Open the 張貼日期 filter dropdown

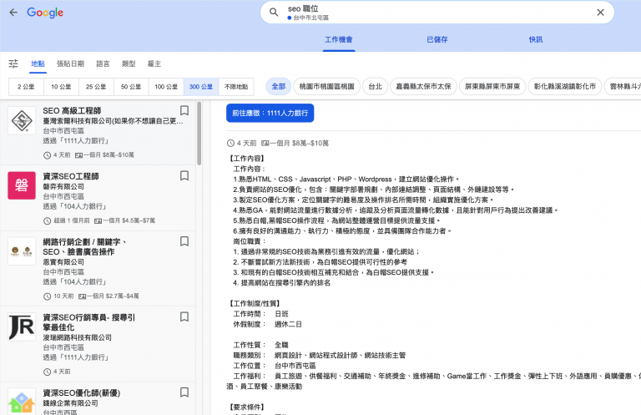pyautogui.click(x=70, y=63)
